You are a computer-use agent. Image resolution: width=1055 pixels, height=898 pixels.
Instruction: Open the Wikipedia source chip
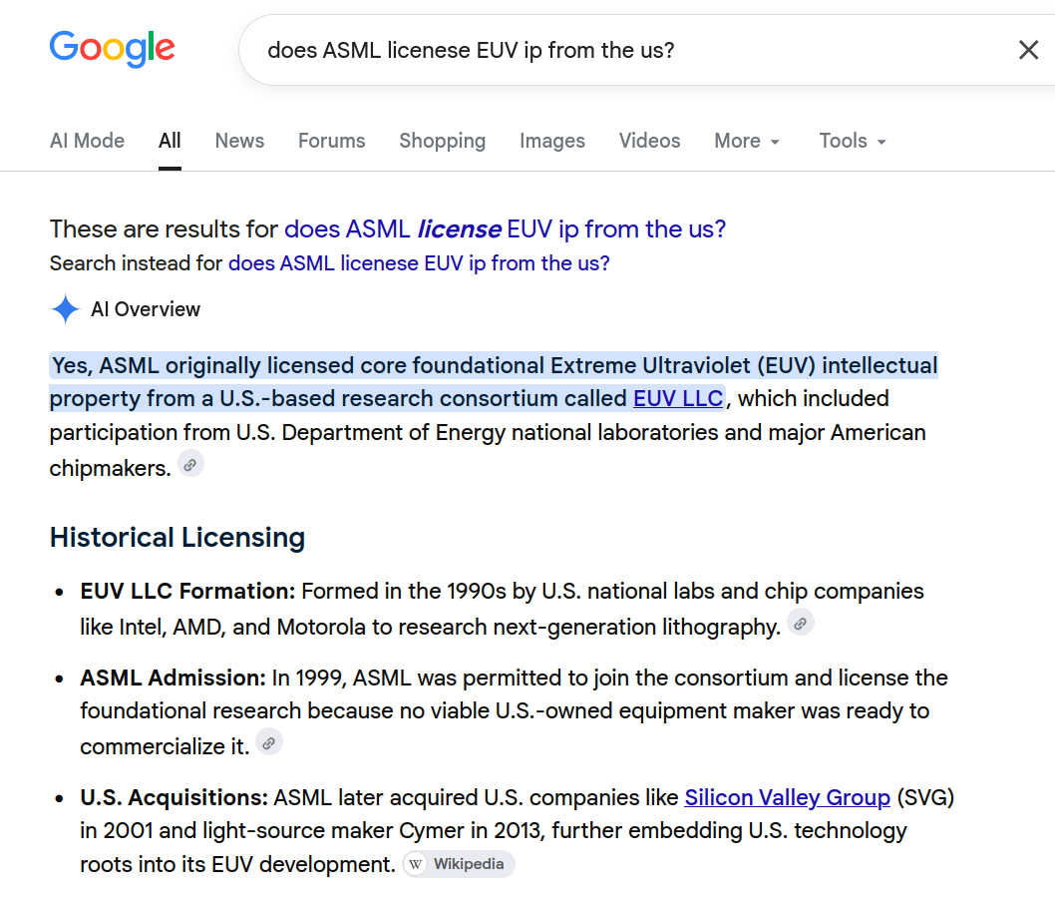click(459, 864)
